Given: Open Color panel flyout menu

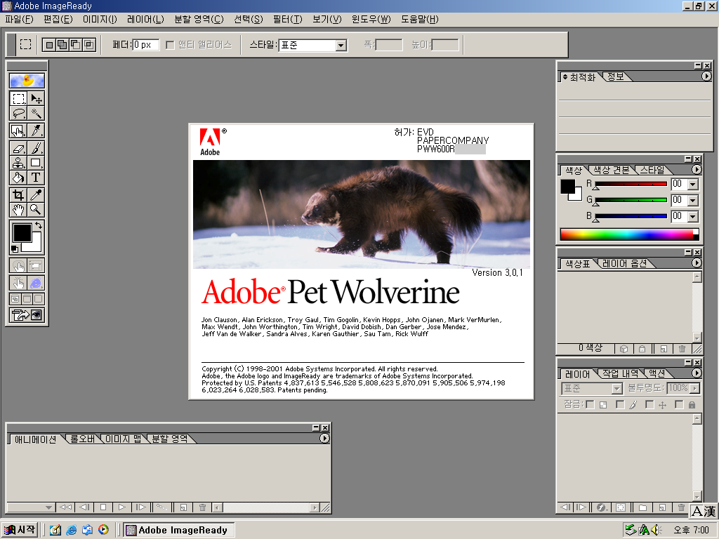Looking at the screenshot, I should tap(697, 170).
